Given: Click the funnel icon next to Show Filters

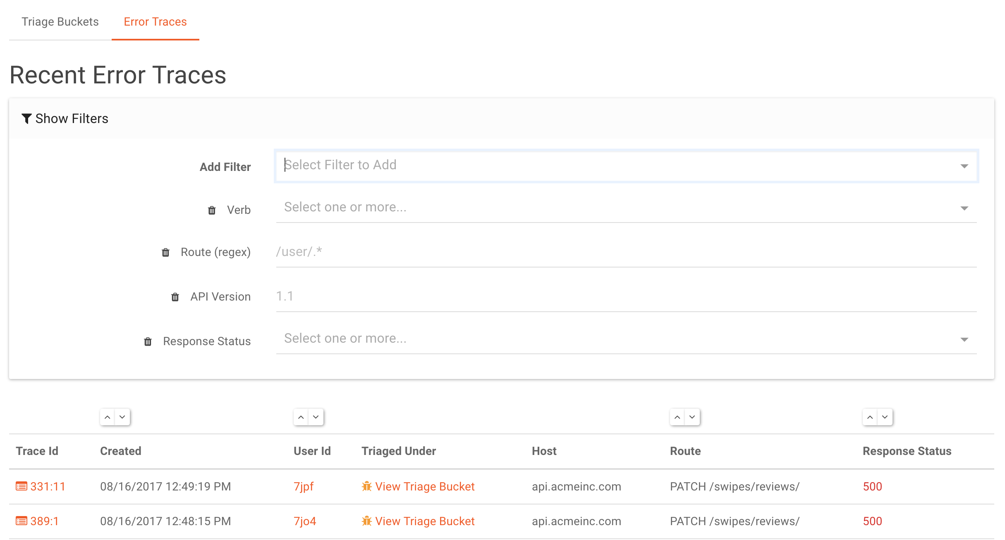Looking at the screenshot, I should tap(26, 118).
